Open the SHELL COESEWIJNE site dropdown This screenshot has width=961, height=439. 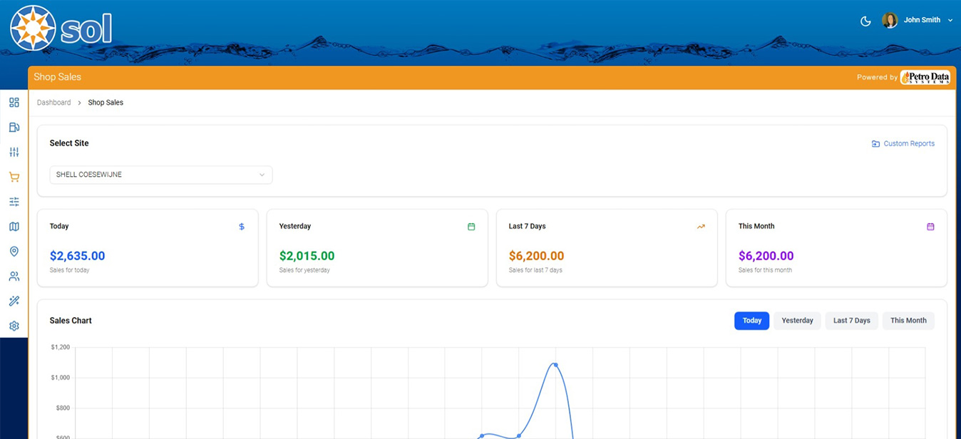point(161,175)
